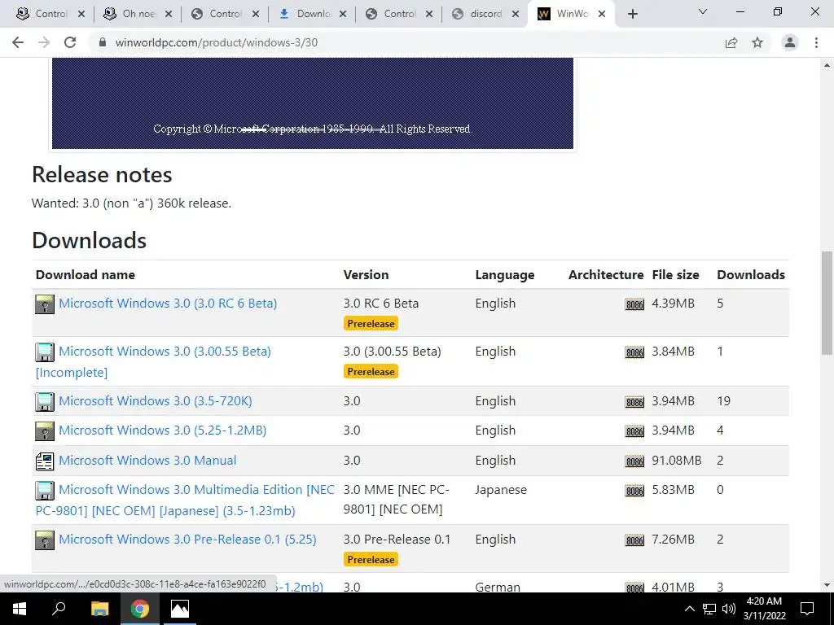Click the '91.08MB' file size cell

(x=677, y=461)
